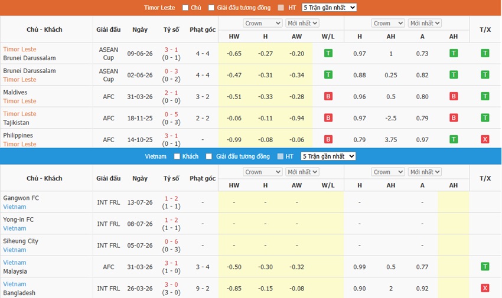
Task: Open Crown dropdown above handicap columns, Vietnam table
Action: (x=388, y=172)
